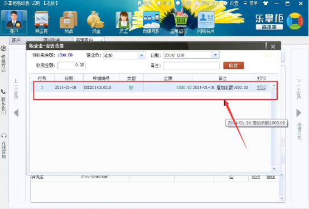Open the 客户 customer module icon
309x209 pixels.
click(x=14, y=22)
